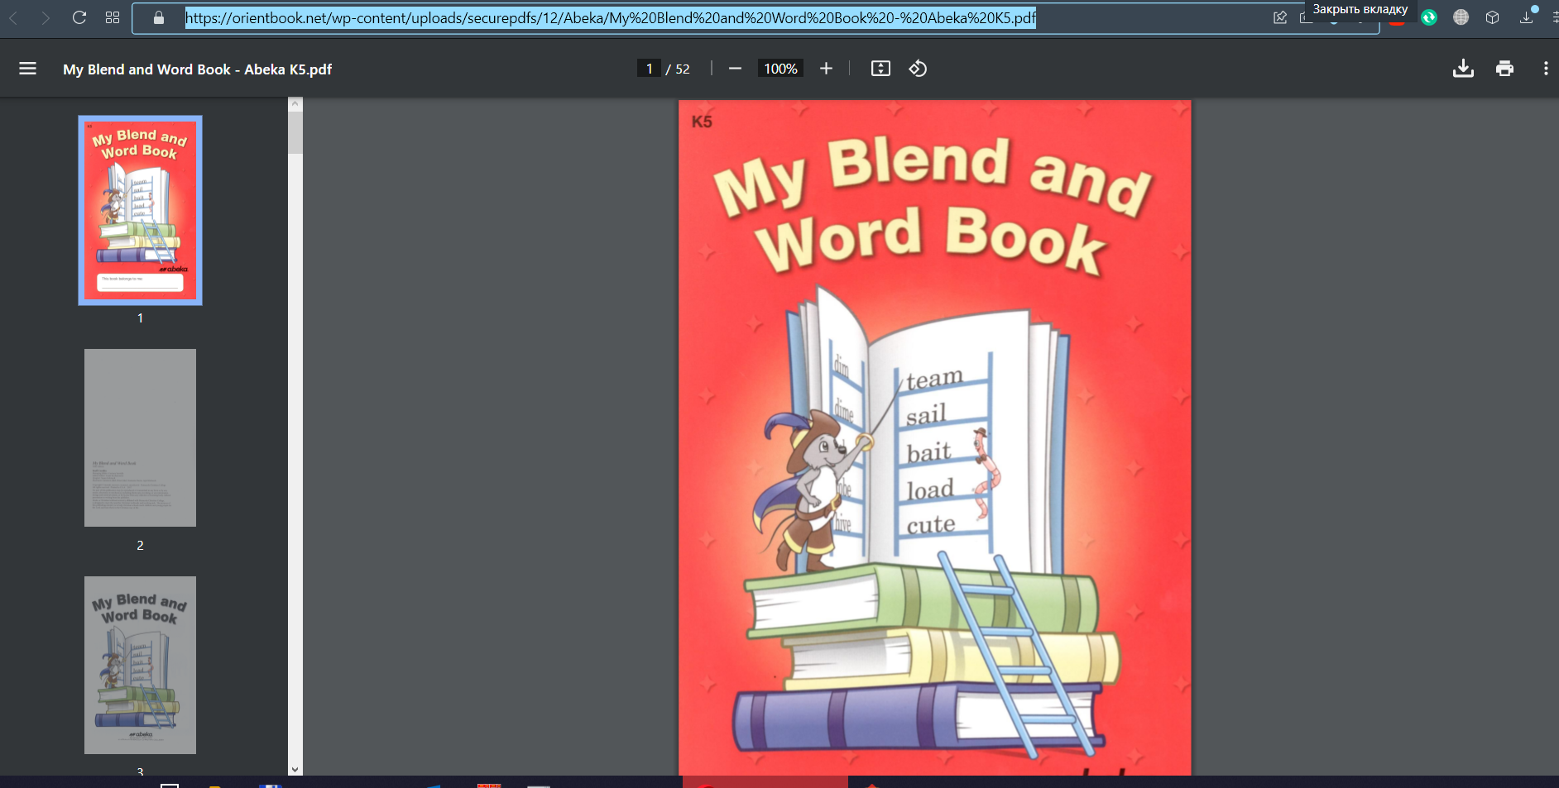Screen dimensions: 1559x788
Task: Click the thumbnail panel scroll up arrow
Action: point(295,104)
